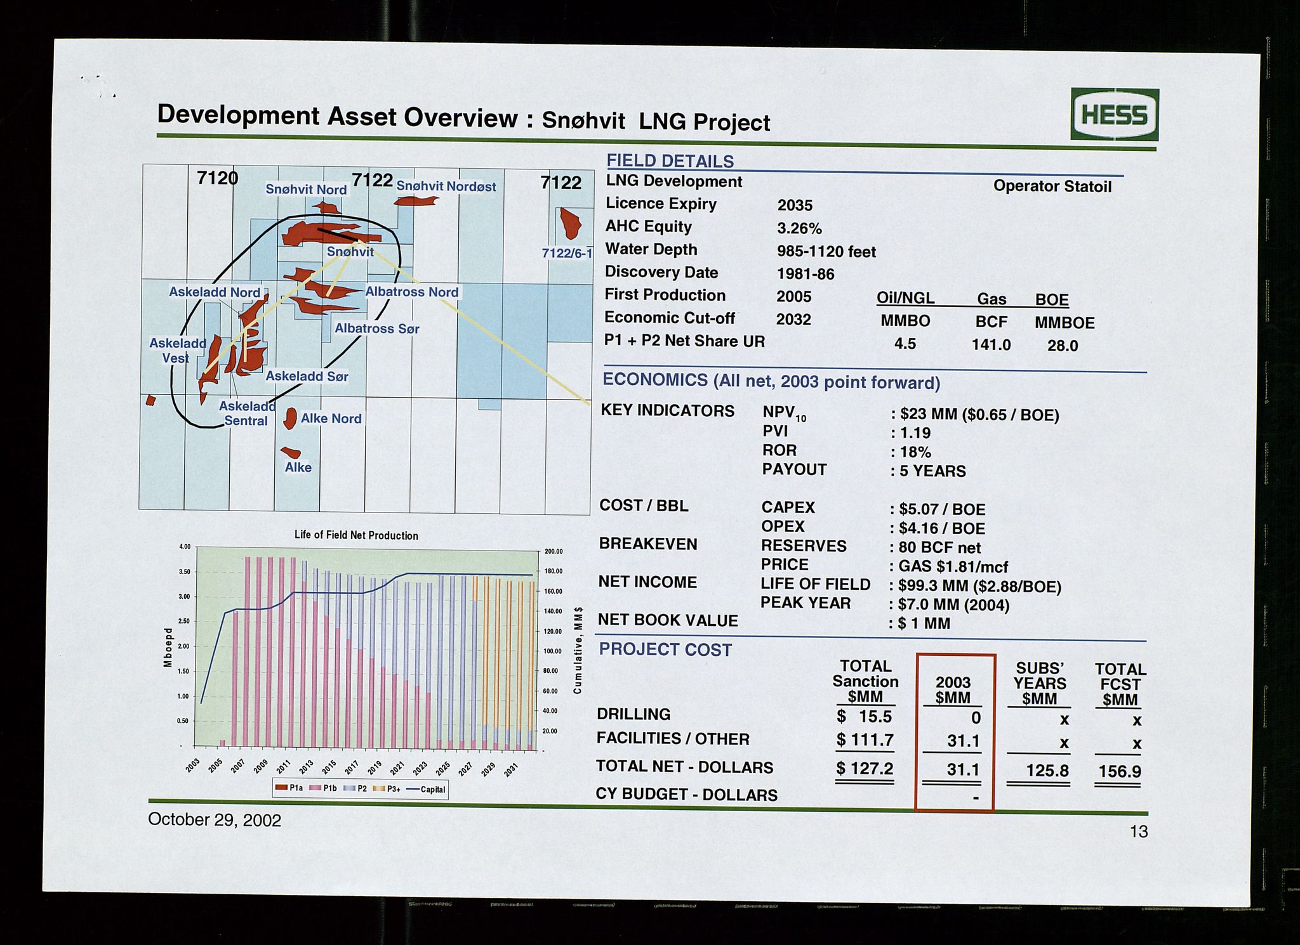
Task: Click the '7120' block number on map
Action: (x=217, y=178)
